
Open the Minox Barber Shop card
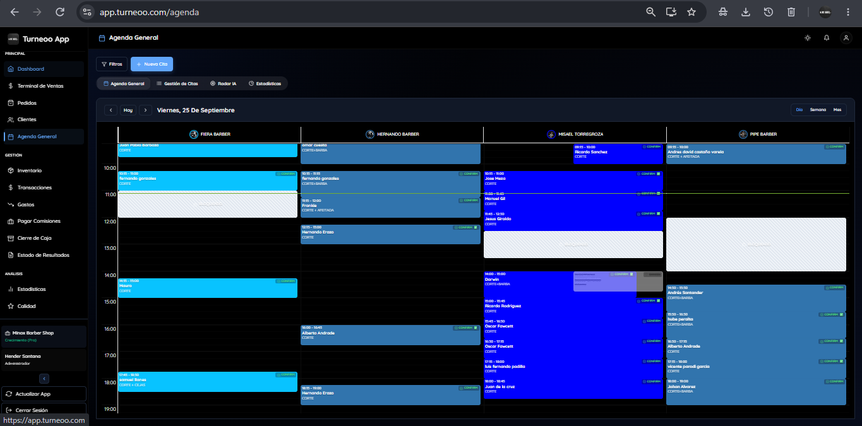click(44, 336)
